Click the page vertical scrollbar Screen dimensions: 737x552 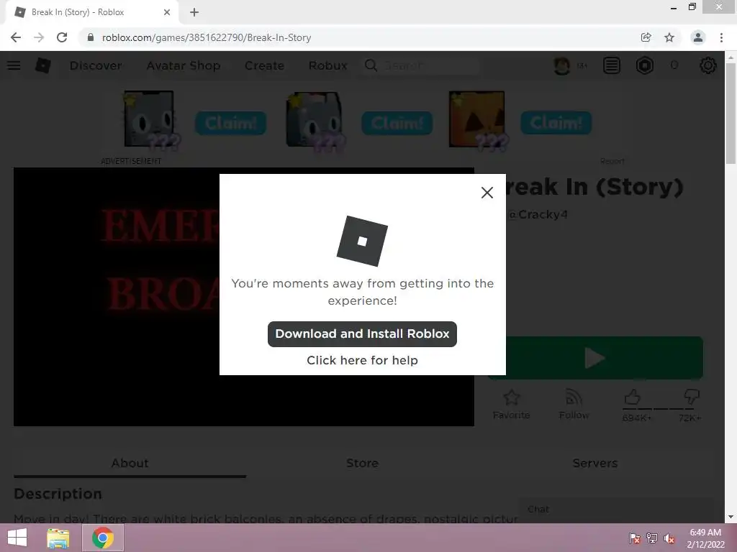point(731,114)
